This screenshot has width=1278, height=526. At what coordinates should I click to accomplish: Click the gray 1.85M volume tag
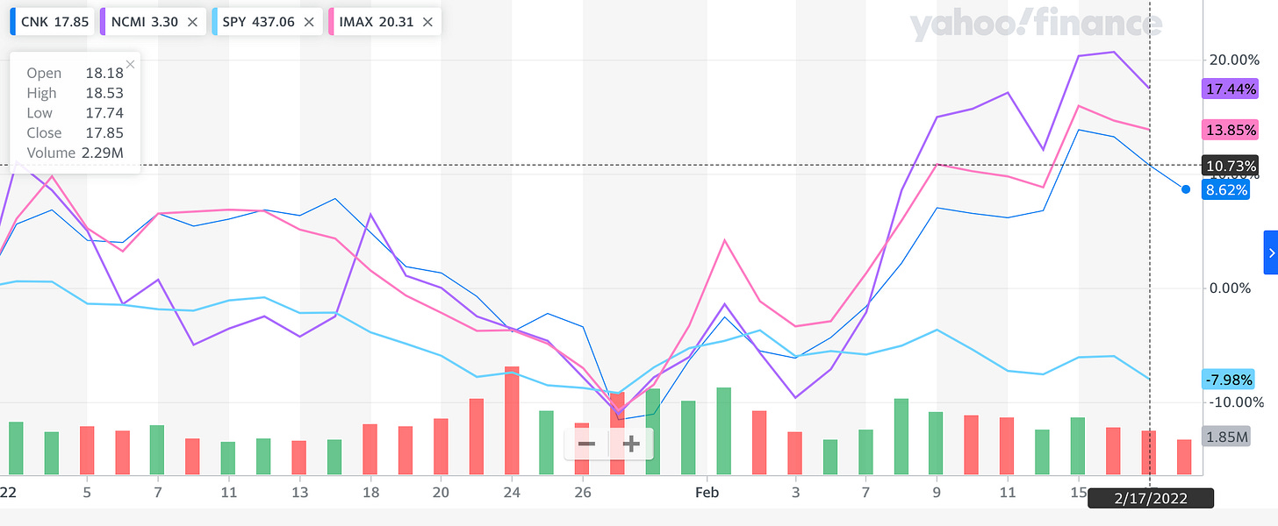[x=1226, y=437]
